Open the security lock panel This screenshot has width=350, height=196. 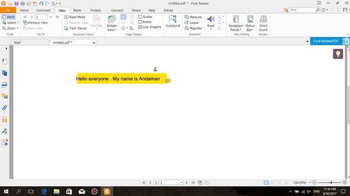tap(4, 119)
